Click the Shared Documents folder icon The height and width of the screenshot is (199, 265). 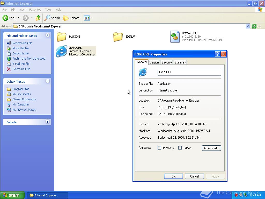9,99
